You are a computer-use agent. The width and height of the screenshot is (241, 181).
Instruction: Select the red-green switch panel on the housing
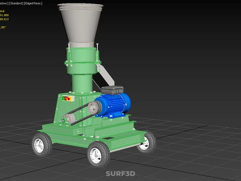[68, 99]
